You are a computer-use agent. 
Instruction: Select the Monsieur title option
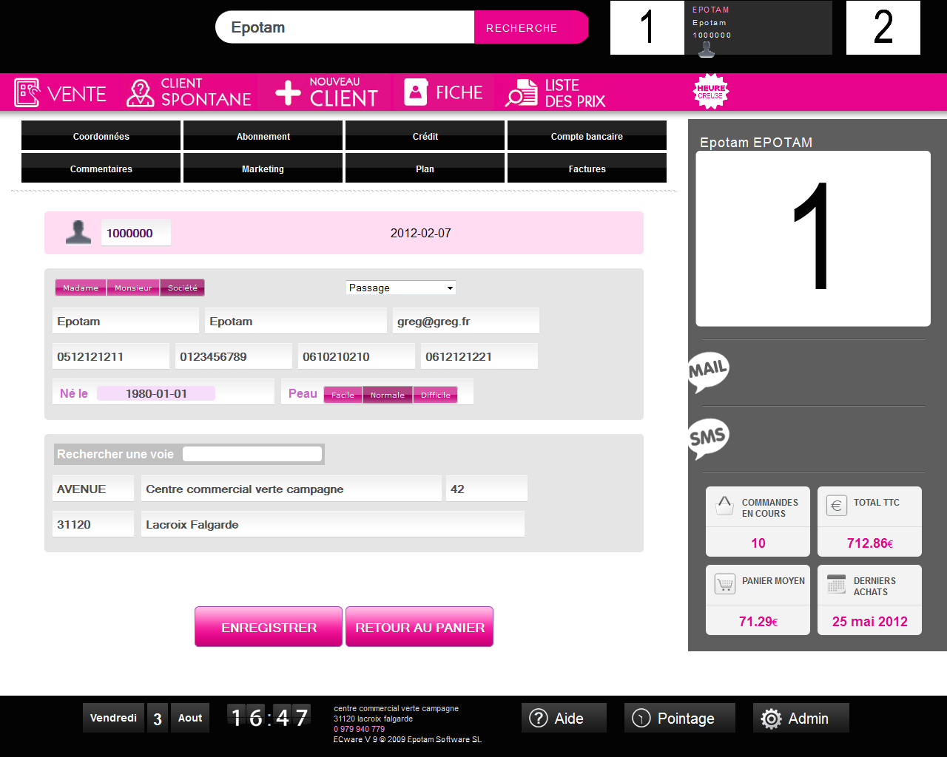point(133,288)
